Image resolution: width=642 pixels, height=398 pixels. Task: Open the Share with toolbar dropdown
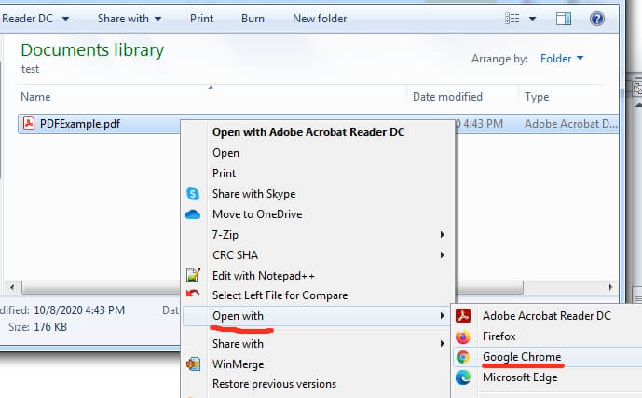pyautogui.click(x=130, y=19)
